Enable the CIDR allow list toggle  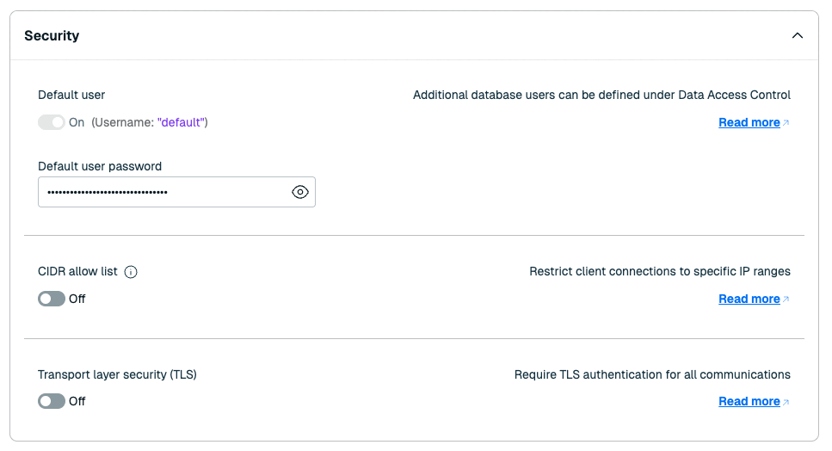[x=52, y=299]
